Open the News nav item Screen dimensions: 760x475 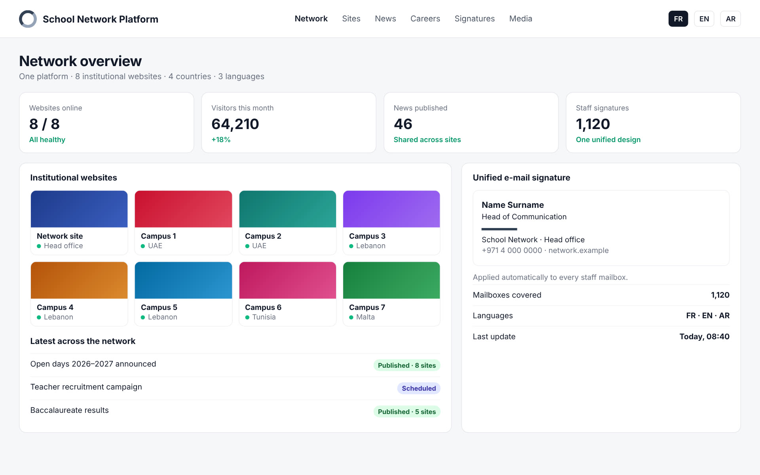(385, 19)
